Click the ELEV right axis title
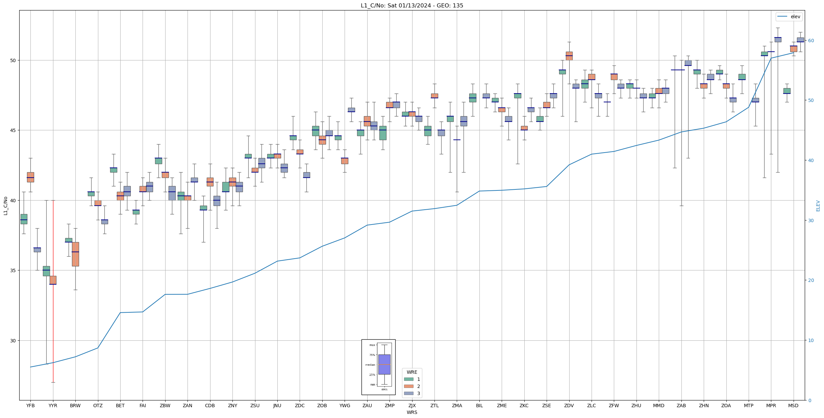 818,206
